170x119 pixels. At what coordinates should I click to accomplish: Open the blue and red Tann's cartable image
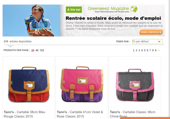(x=29, y=84)
